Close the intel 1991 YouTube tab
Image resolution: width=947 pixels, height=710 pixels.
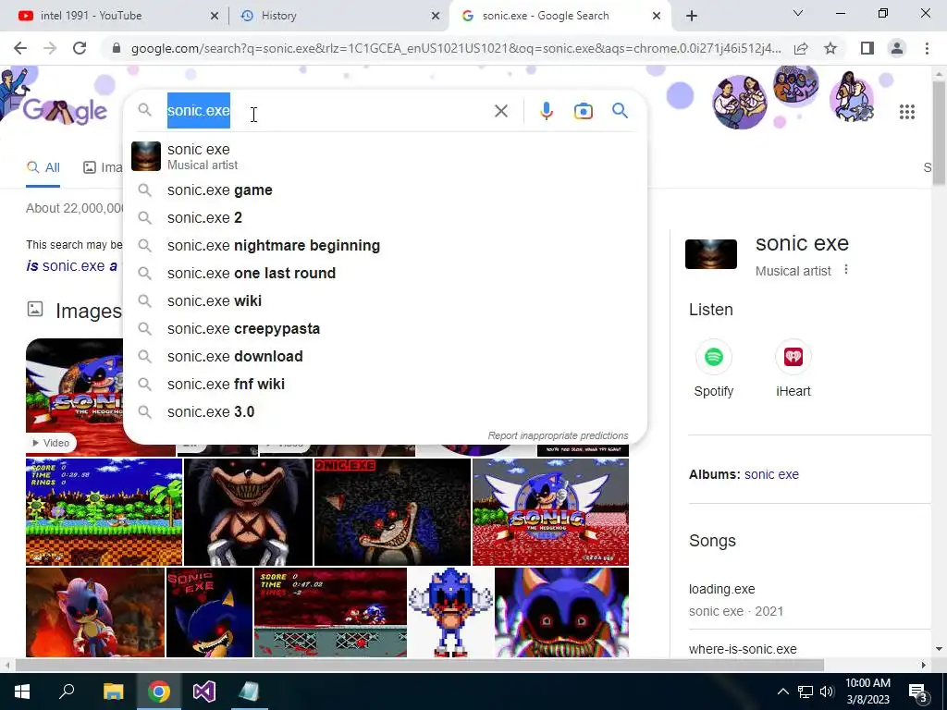pos(215,16)
